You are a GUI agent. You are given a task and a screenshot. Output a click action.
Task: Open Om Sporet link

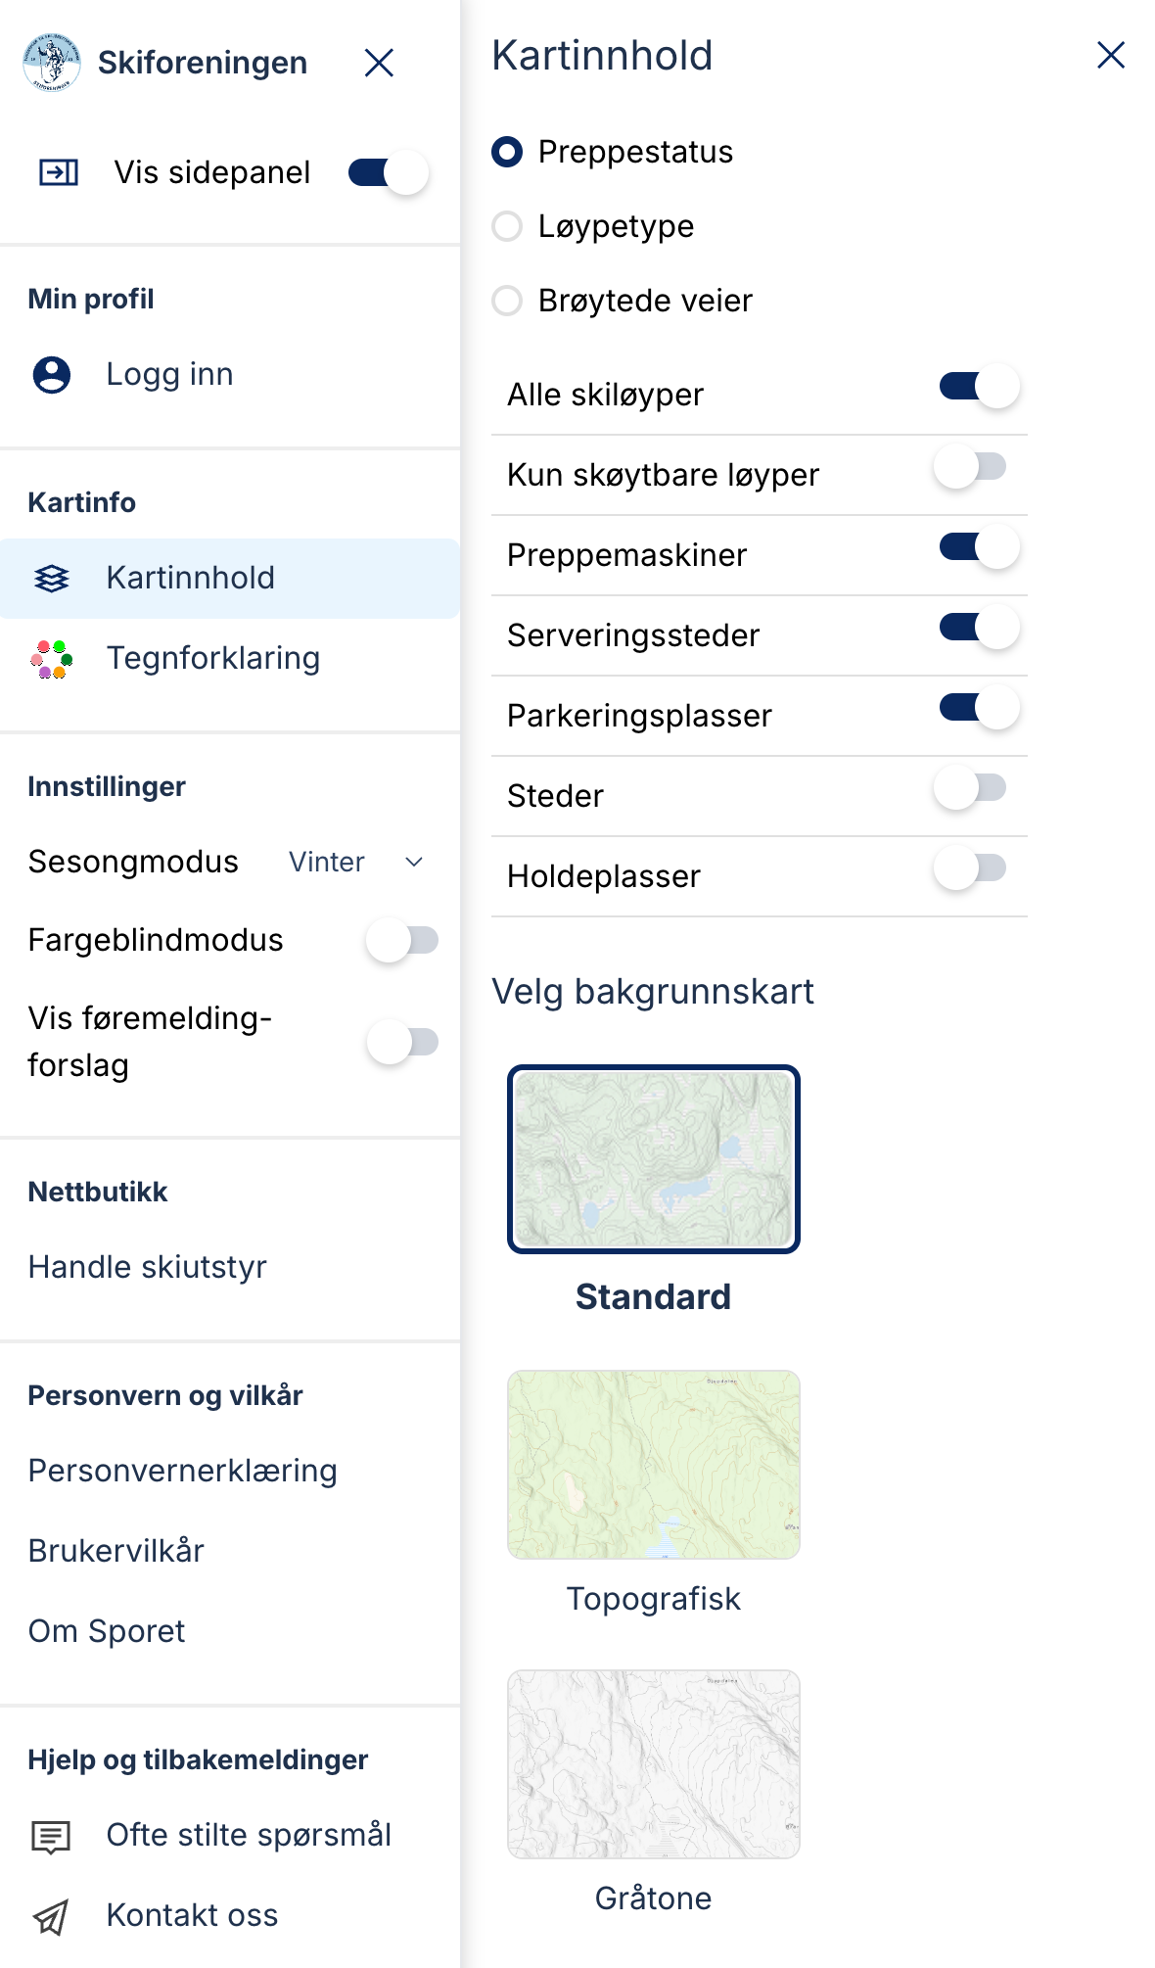(106, 1631)
